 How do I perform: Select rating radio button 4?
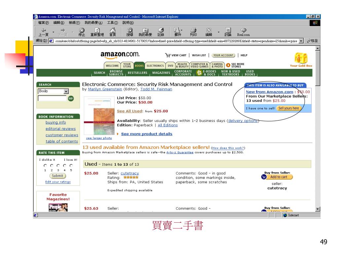(64, 165)
